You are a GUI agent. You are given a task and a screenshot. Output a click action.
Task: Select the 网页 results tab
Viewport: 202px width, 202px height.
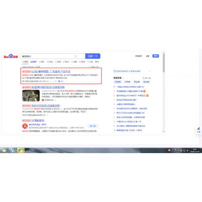click(25, 62)
